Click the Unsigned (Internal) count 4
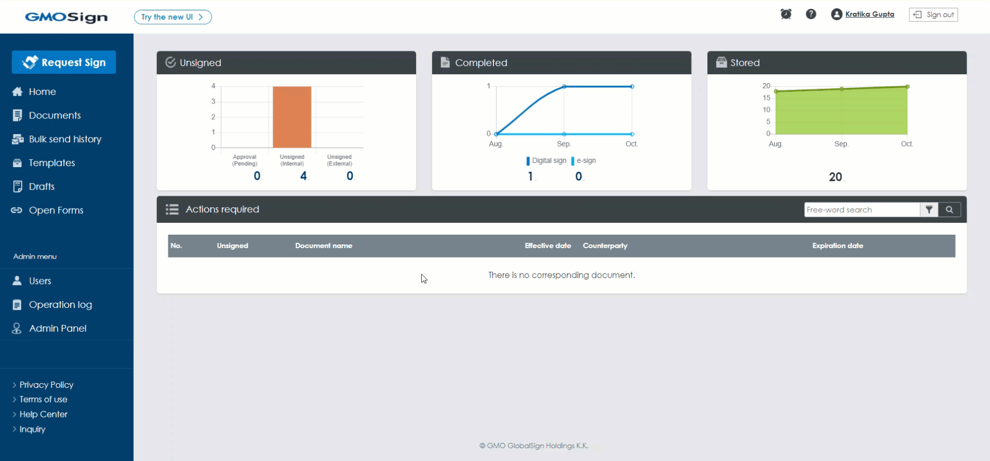This screenshot has height=461, width=990. click(303, 176)
